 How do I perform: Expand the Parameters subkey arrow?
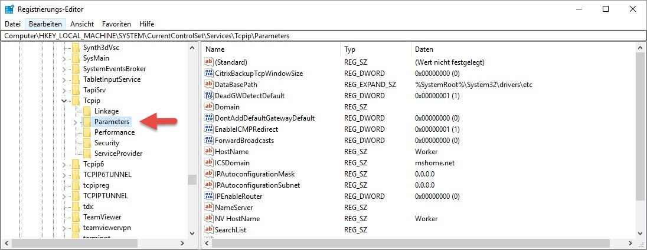coord(74,122)
